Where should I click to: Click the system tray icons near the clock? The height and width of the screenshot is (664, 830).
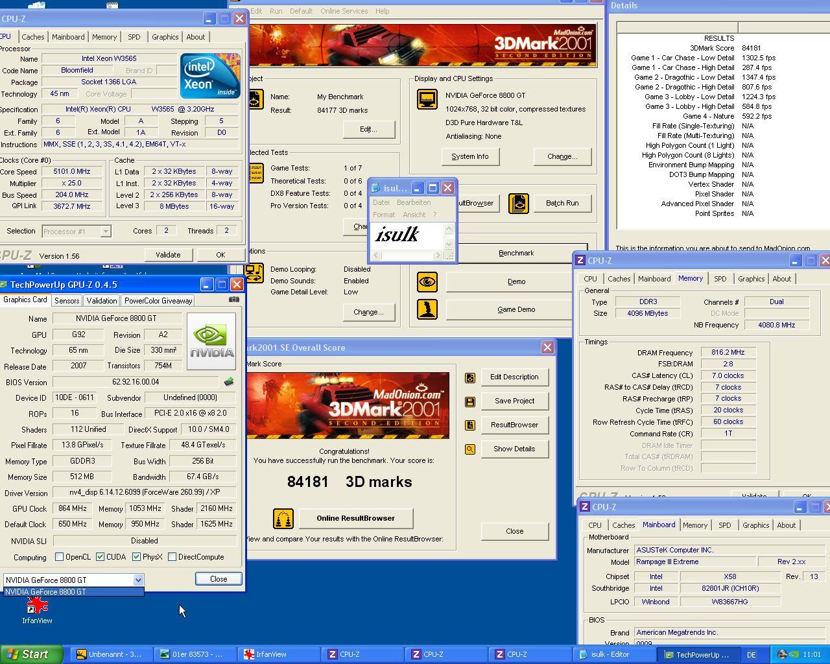click(x=787, y=654)
